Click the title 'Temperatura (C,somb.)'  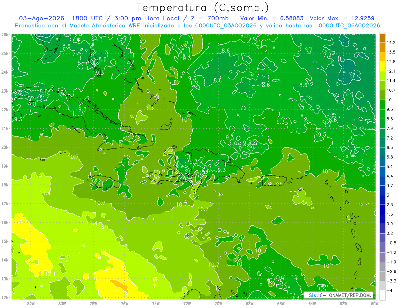(203, 8)
